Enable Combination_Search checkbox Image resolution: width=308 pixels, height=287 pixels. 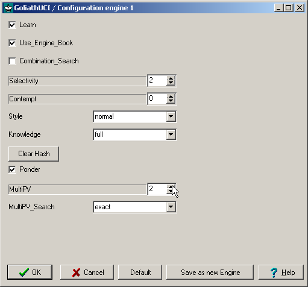click(12, 61)
